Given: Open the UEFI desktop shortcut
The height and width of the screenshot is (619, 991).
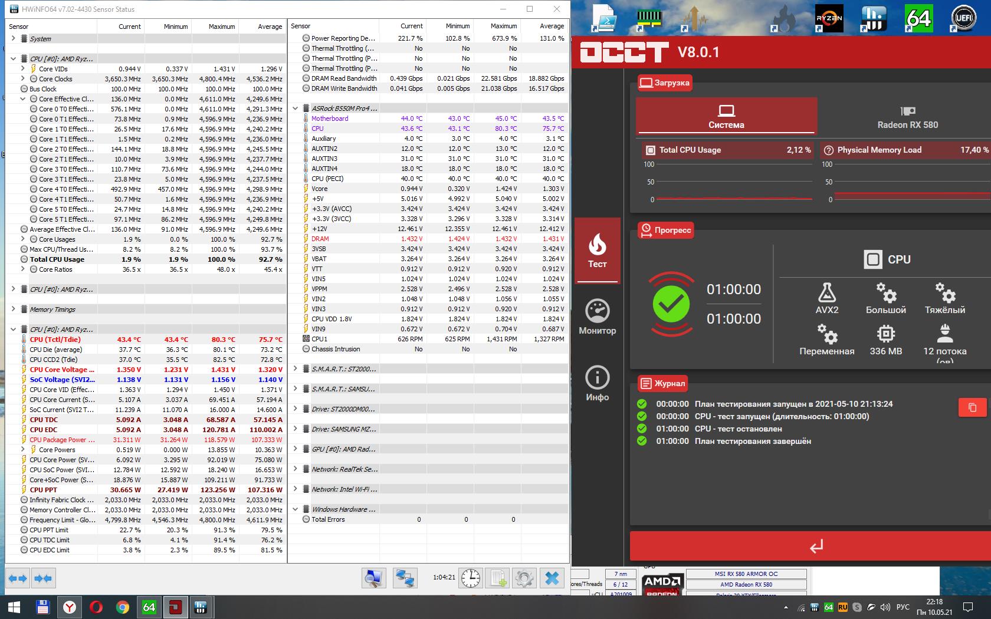Looking at the screenshot, I should click(964, 18).
